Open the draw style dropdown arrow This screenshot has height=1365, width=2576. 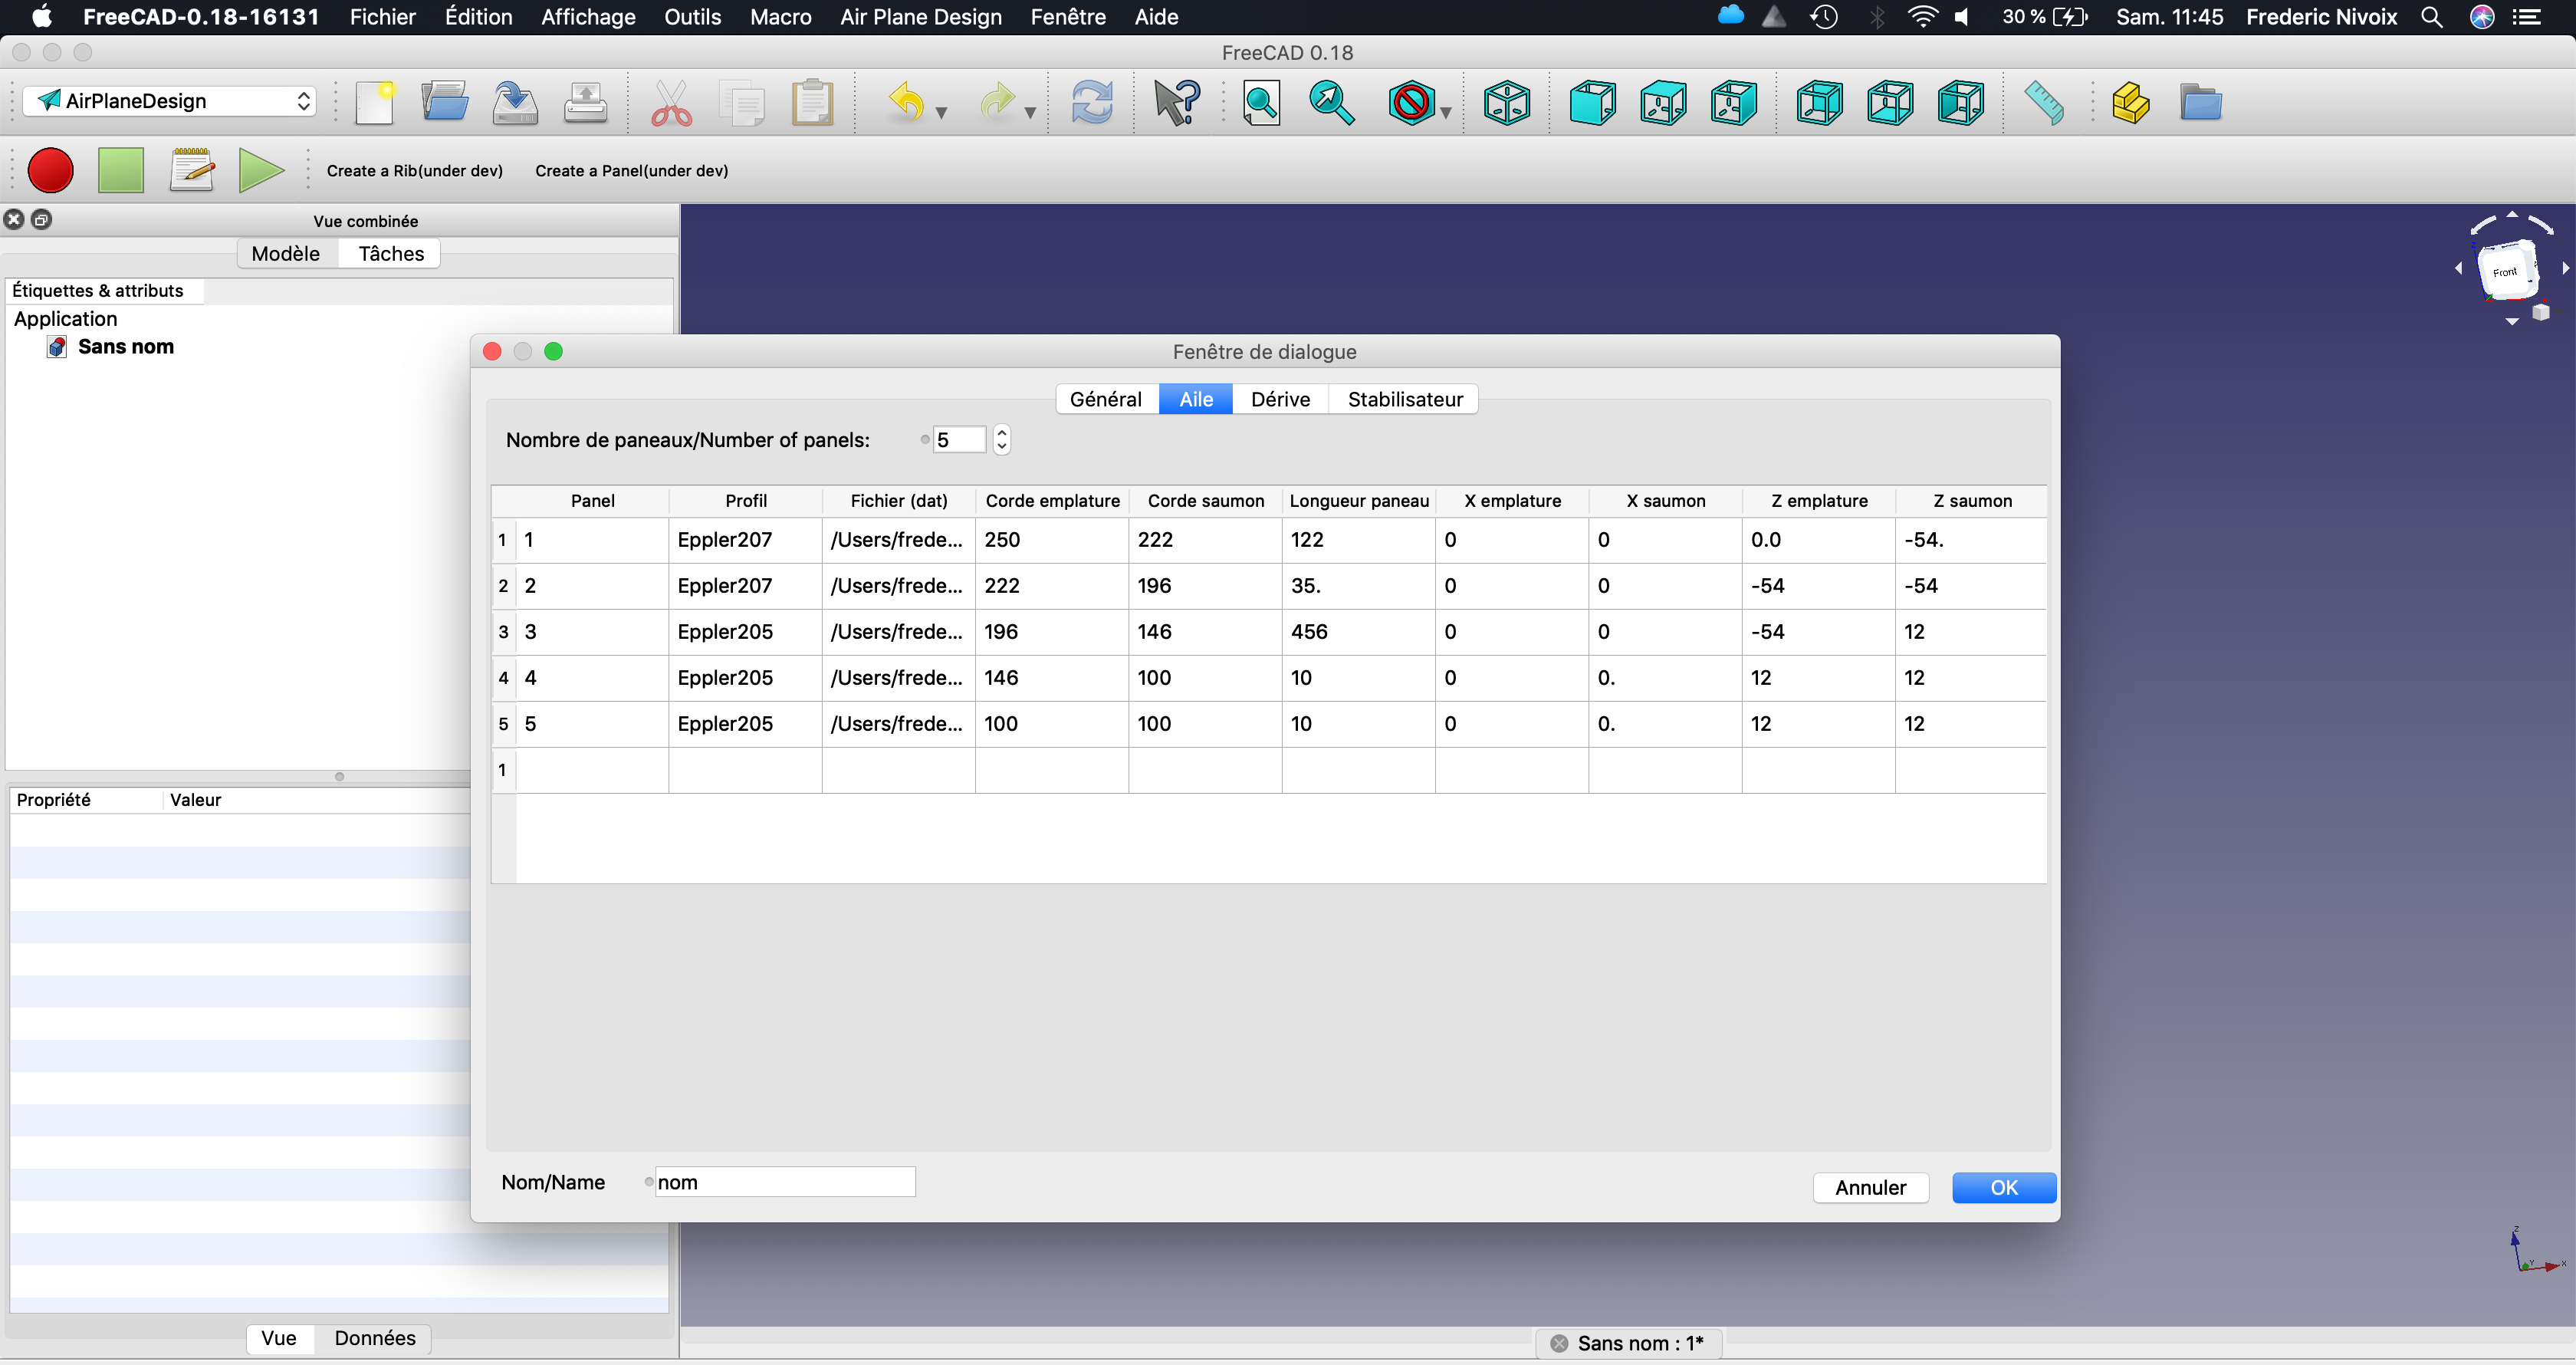coord(1446,113)
